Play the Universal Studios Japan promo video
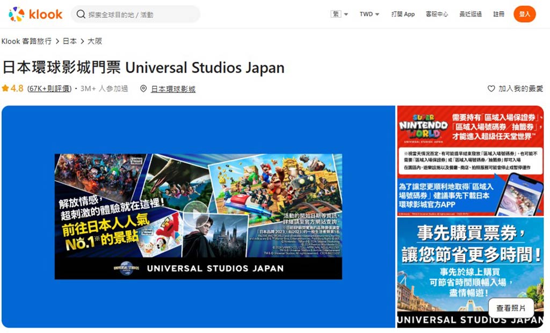This screenshot has height=333, width=550. pyautogui.click(x=196, y=214)
